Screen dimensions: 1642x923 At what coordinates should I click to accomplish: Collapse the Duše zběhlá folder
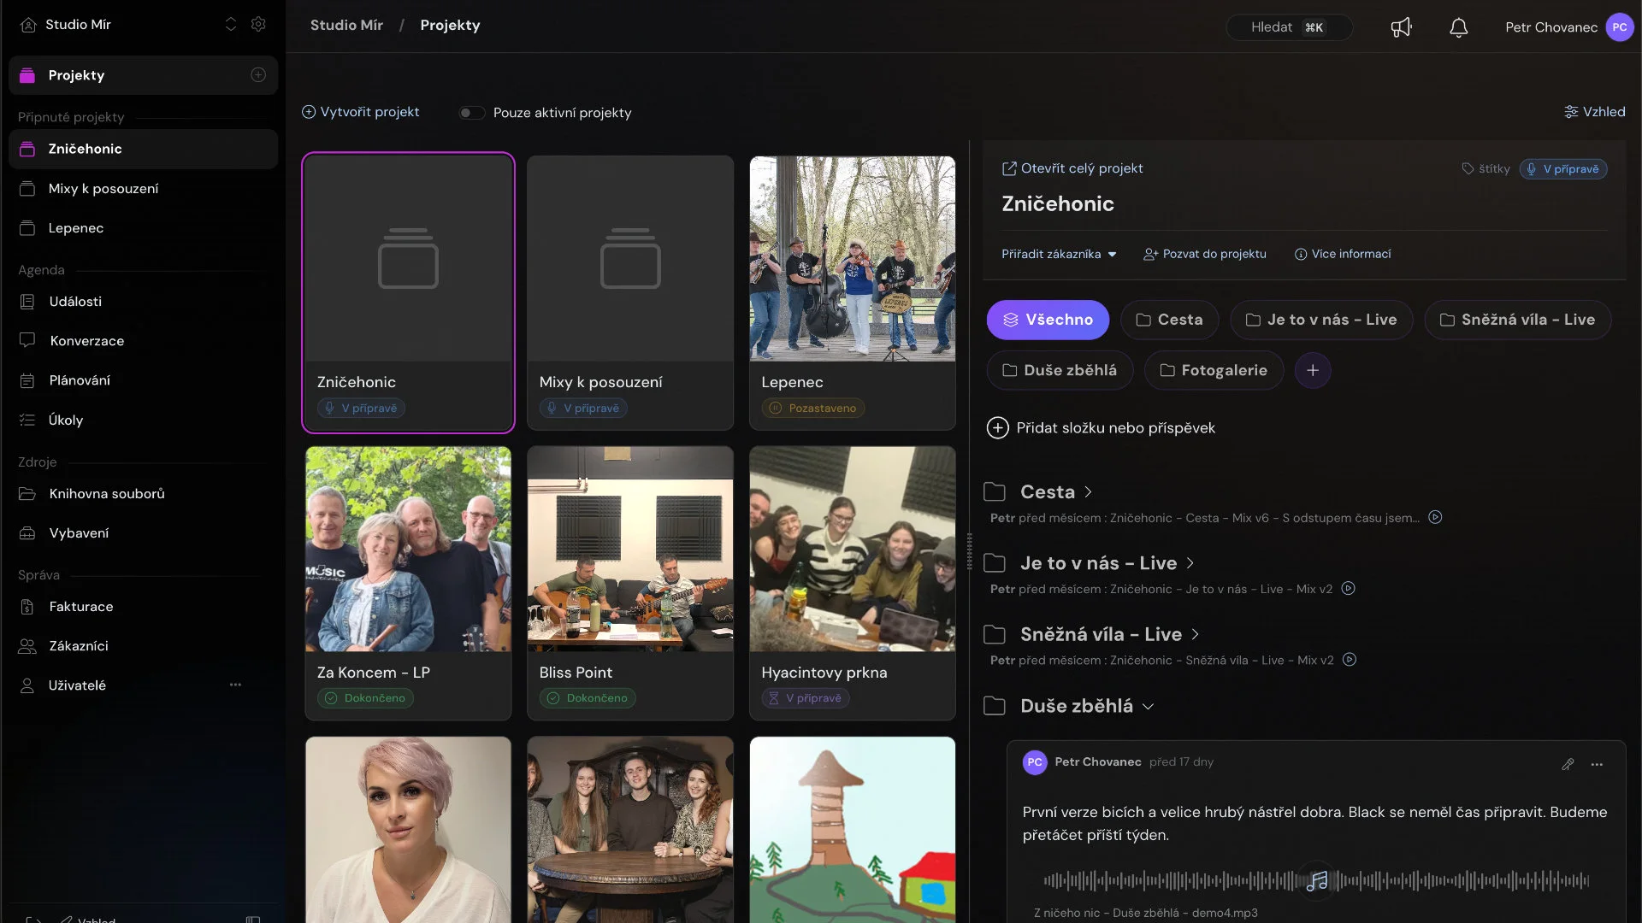(1148, 707)
